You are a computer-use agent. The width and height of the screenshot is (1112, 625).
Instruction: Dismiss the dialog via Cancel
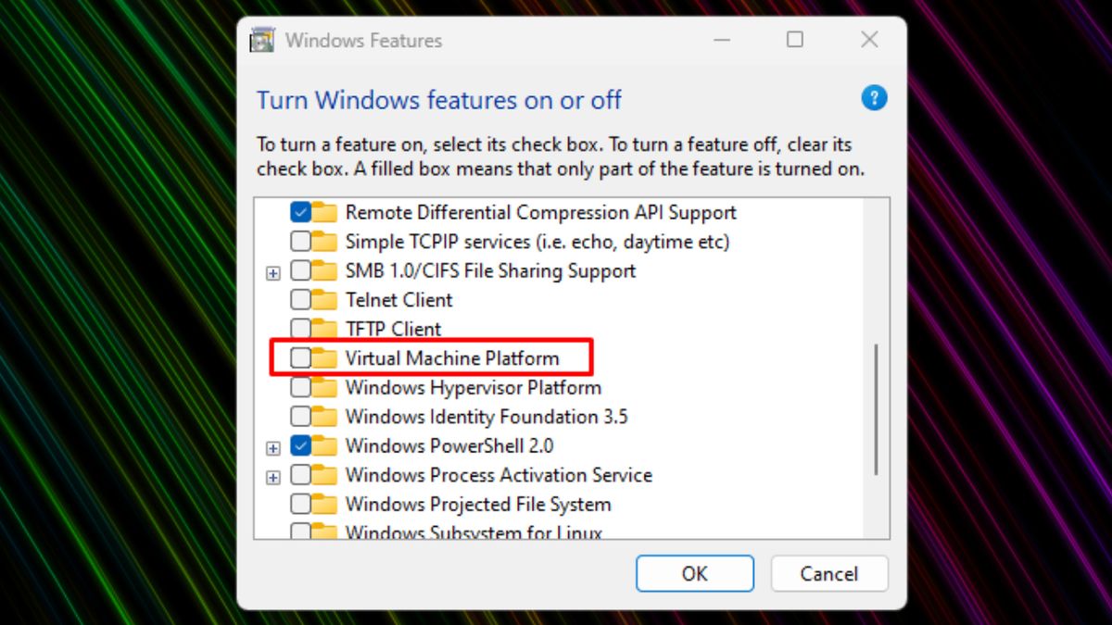[829, 573]
